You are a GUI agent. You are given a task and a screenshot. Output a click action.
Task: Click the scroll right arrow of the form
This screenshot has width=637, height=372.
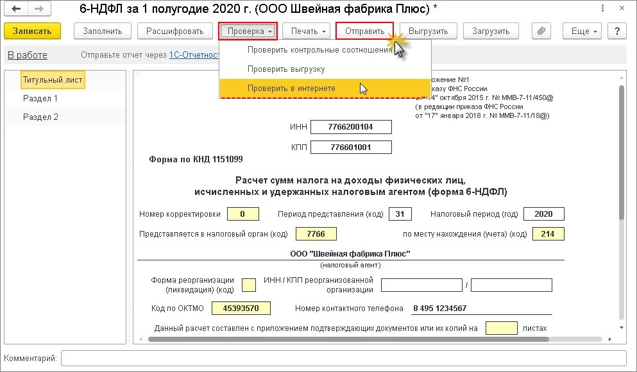click(x=610, y=339)
